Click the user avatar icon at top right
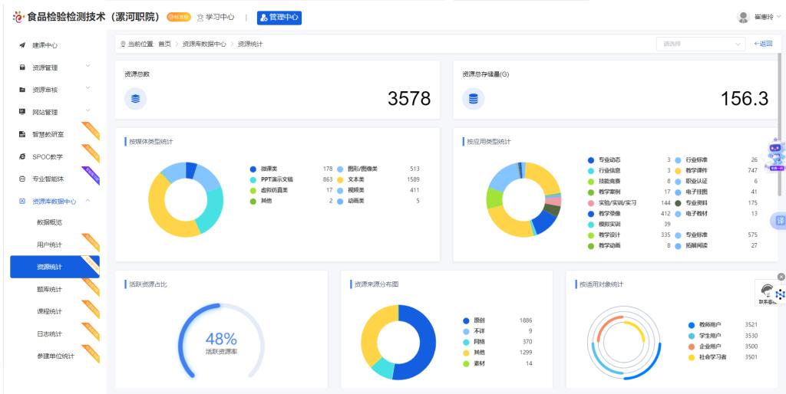Screen dimensions: 786x394 (x=742, y=17)
